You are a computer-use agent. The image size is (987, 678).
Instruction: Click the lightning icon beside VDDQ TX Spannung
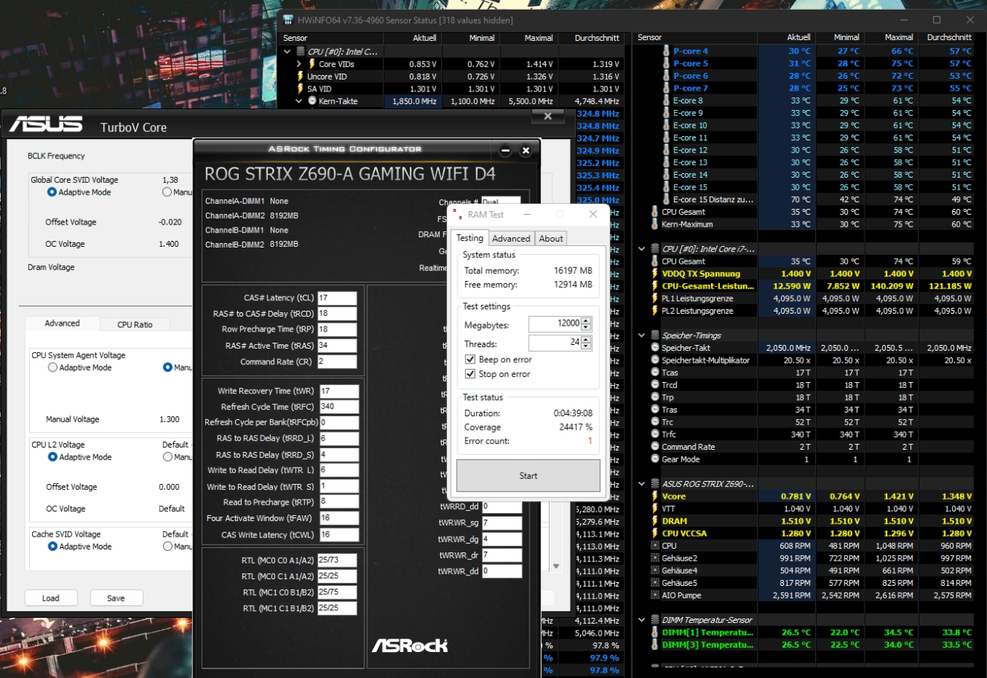[655, 274]
